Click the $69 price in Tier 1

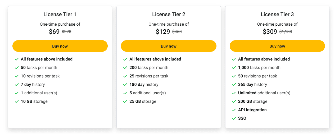tap(54, 32)
